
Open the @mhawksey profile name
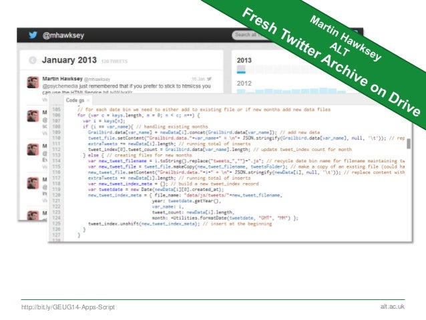coord(63,35)
